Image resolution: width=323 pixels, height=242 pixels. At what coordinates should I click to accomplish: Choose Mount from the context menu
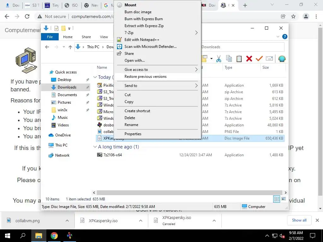tap(157, 5)
